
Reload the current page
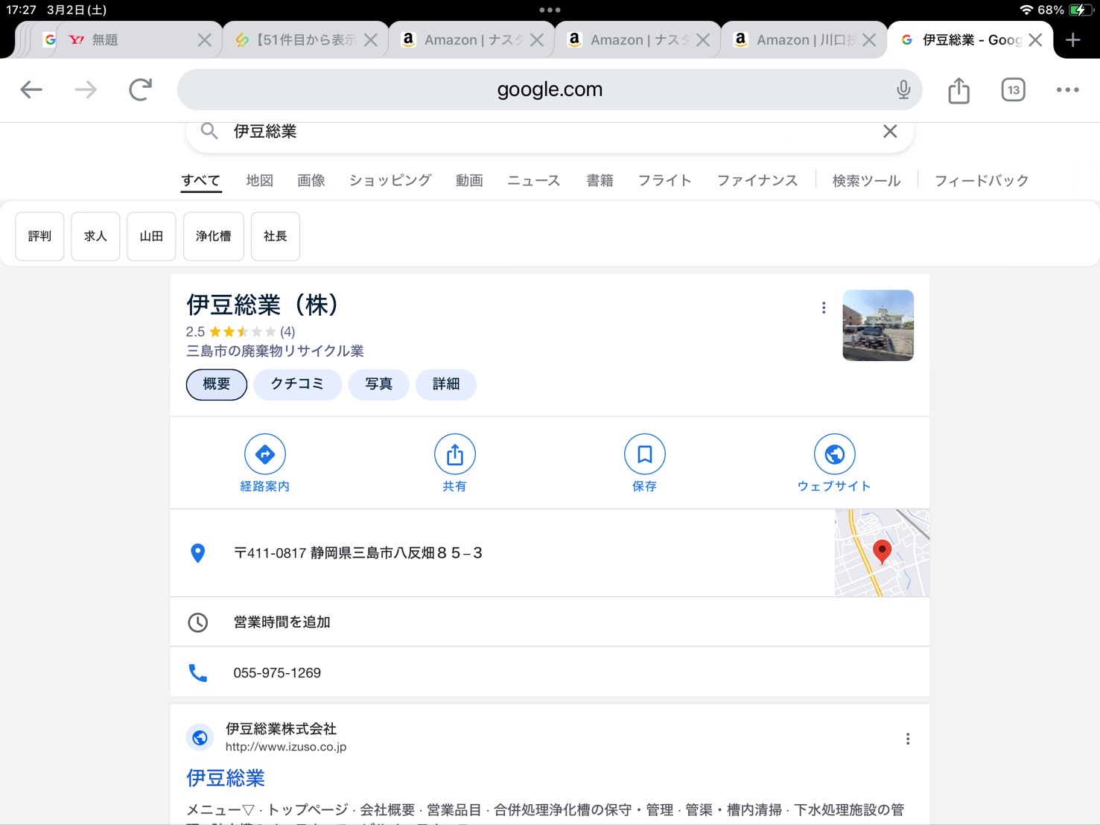point(140,89)
